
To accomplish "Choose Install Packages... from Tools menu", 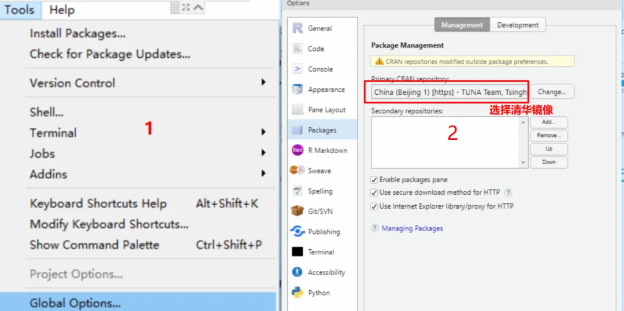I will [77, 34].
